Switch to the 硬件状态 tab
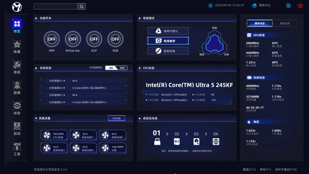Image resolution: width=309 pixels, height=174 pixels. click(x=260, y=23)
